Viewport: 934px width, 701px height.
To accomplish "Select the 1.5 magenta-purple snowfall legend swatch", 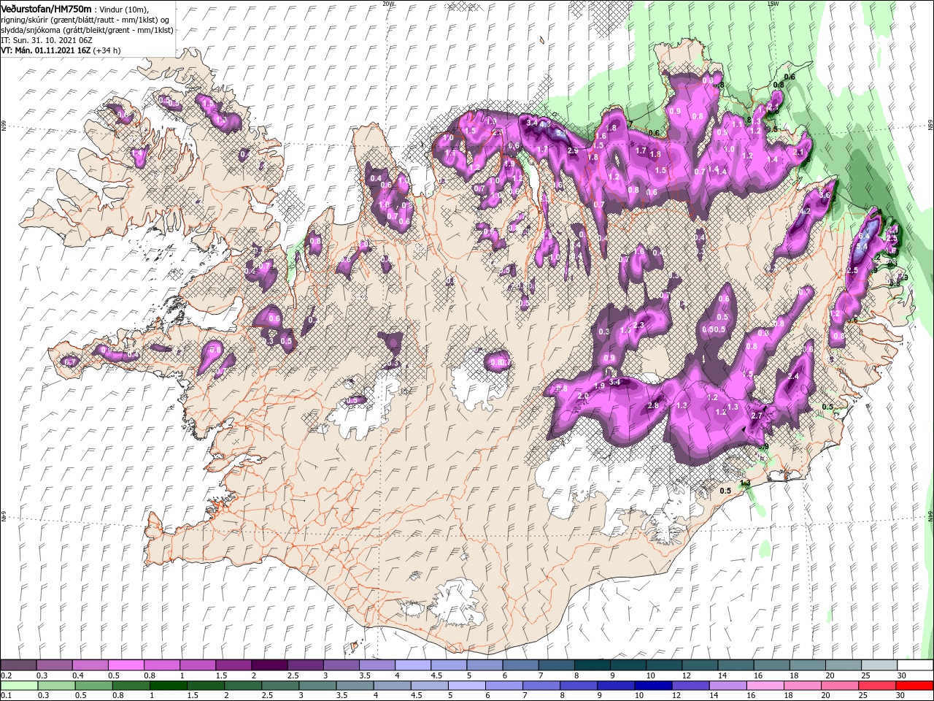I will tap(233, 665).
